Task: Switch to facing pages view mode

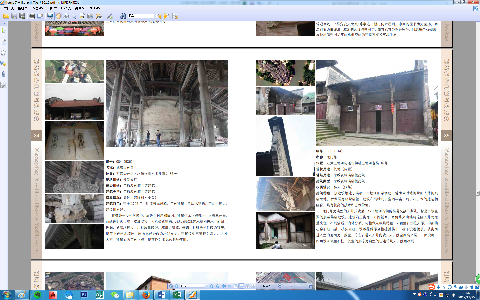Action: tap(247, 286)
